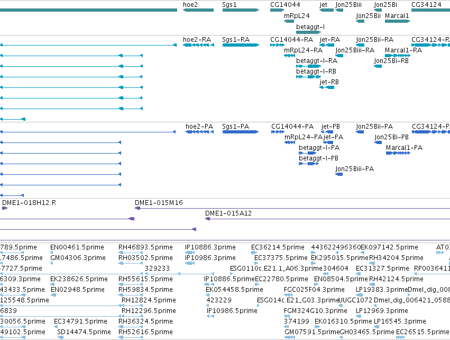Select the CG34124 gene label

pyautogui.click(x=426, y=5)
